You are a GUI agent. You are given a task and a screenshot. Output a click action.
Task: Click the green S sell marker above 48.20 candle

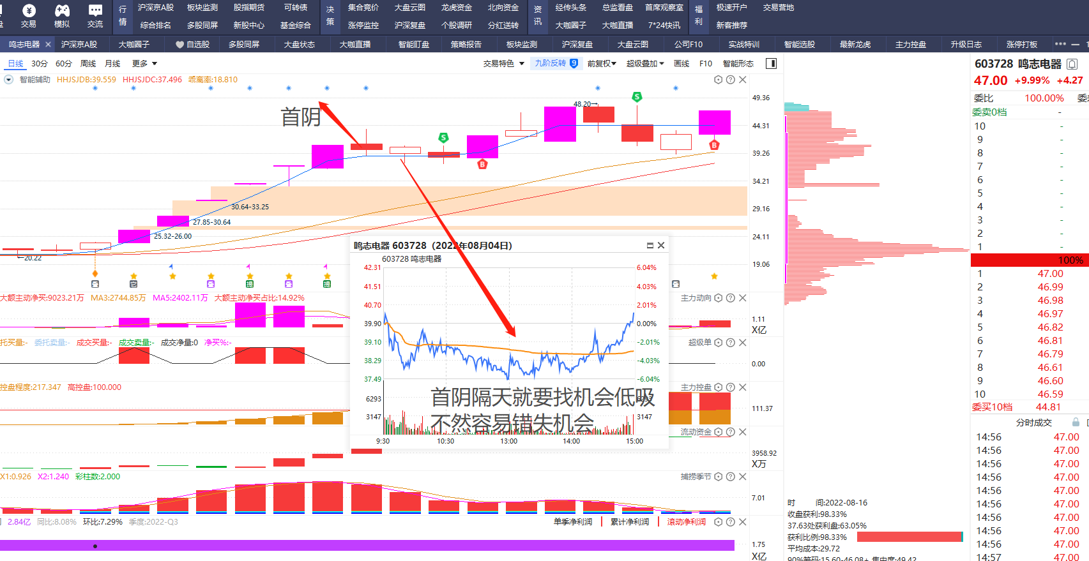pyautogui.click(x=637, y=97)
